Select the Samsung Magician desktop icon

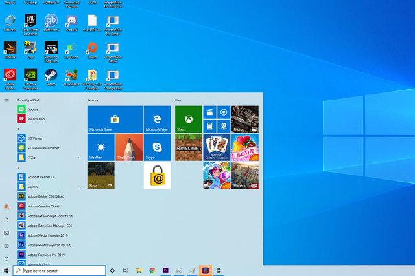point(51,52)
